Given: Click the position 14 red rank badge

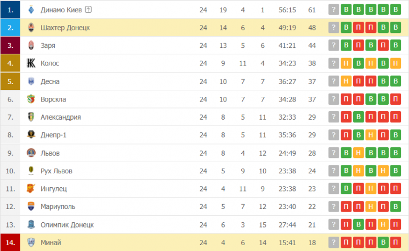Looking at the screenshot, I should (11, 242).
